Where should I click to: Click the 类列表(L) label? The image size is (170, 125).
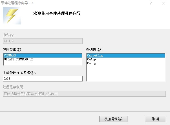pos(93,49)
